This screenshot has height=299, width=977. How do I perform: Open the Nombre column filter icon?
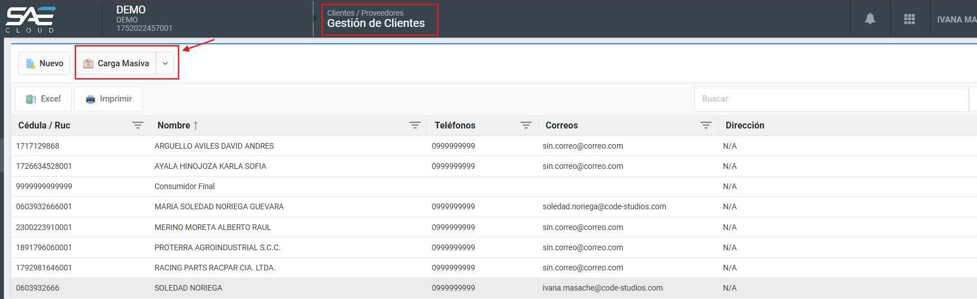point(414,125)
